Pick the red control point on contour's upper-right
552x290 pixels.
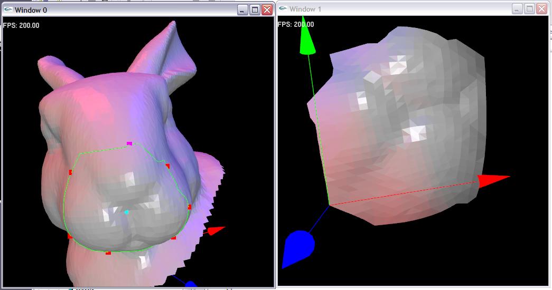pyautogui.click(x=167, y=166)
